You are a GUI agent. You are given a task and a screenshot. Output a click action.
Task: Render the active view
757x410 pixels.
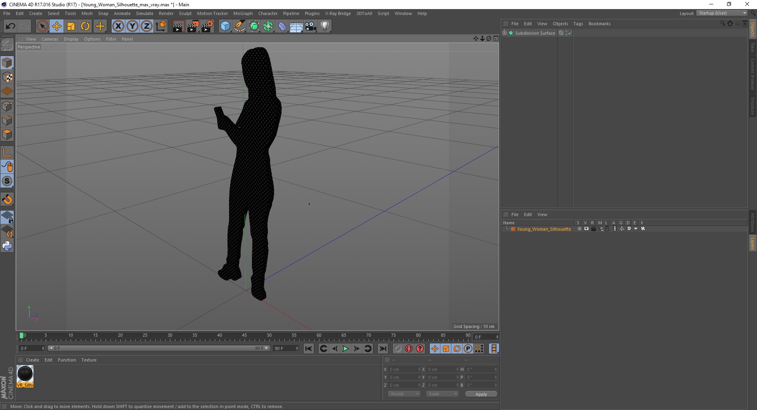178,26
